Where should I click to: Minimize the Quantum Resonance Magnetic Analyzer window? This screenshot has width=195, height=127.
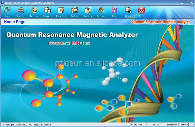(x=182, y=3)
